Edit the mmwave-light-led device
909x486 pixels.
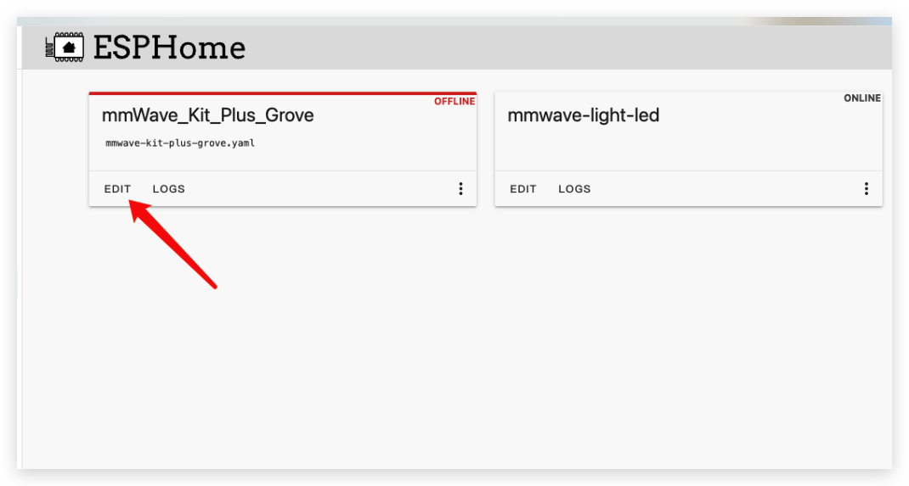[x=523, y=189]
